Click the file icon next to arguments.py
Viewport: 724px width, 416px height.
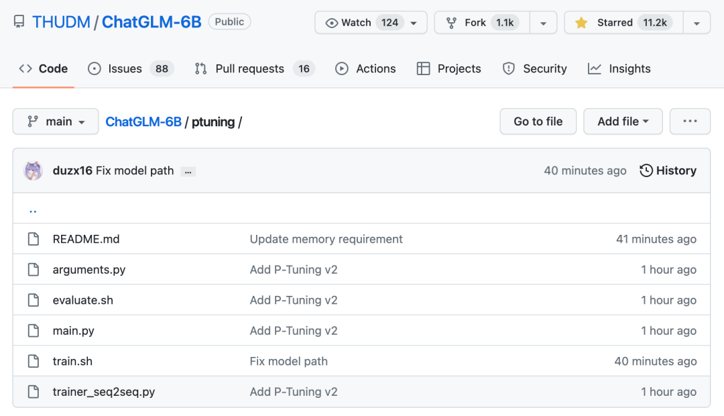click(34, 270)
